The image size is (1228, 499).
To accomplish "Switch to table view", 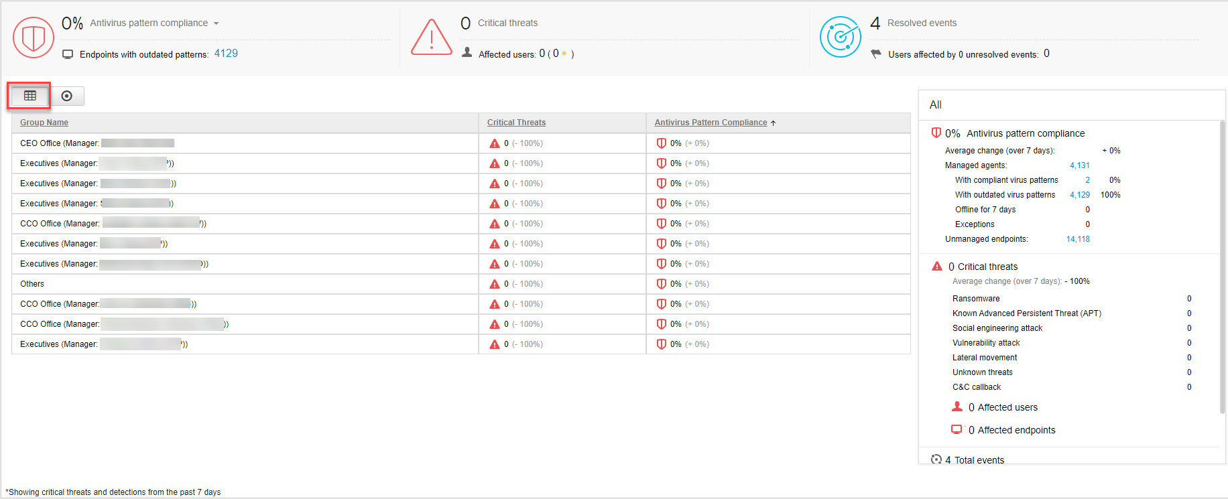I will [x=30, y=96].
